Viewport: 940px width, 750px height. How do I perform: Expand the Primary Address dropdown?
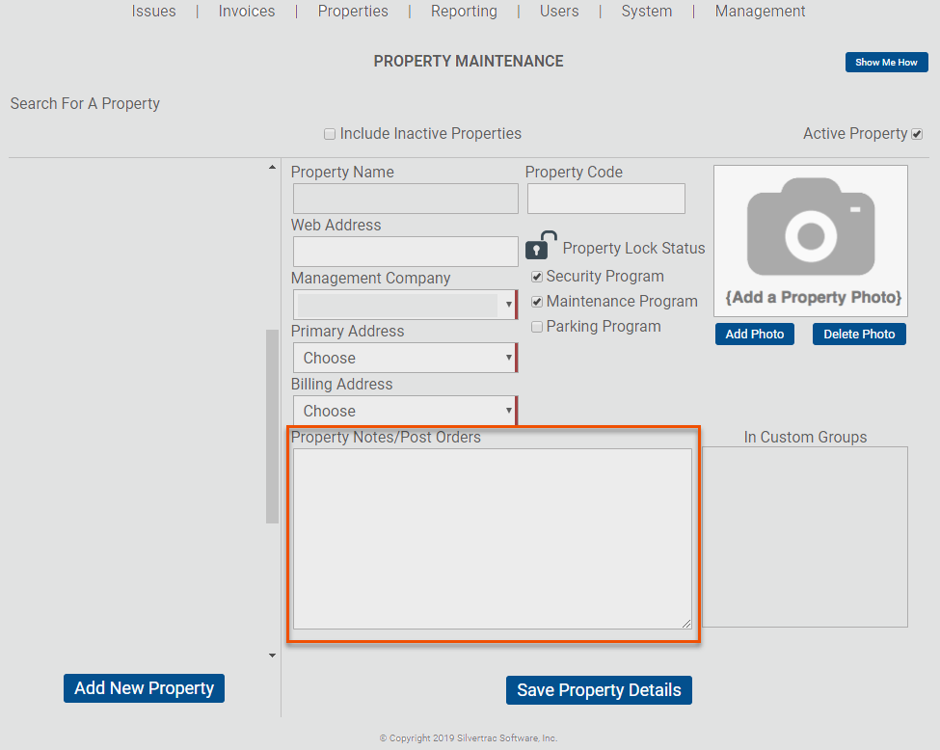405,358
